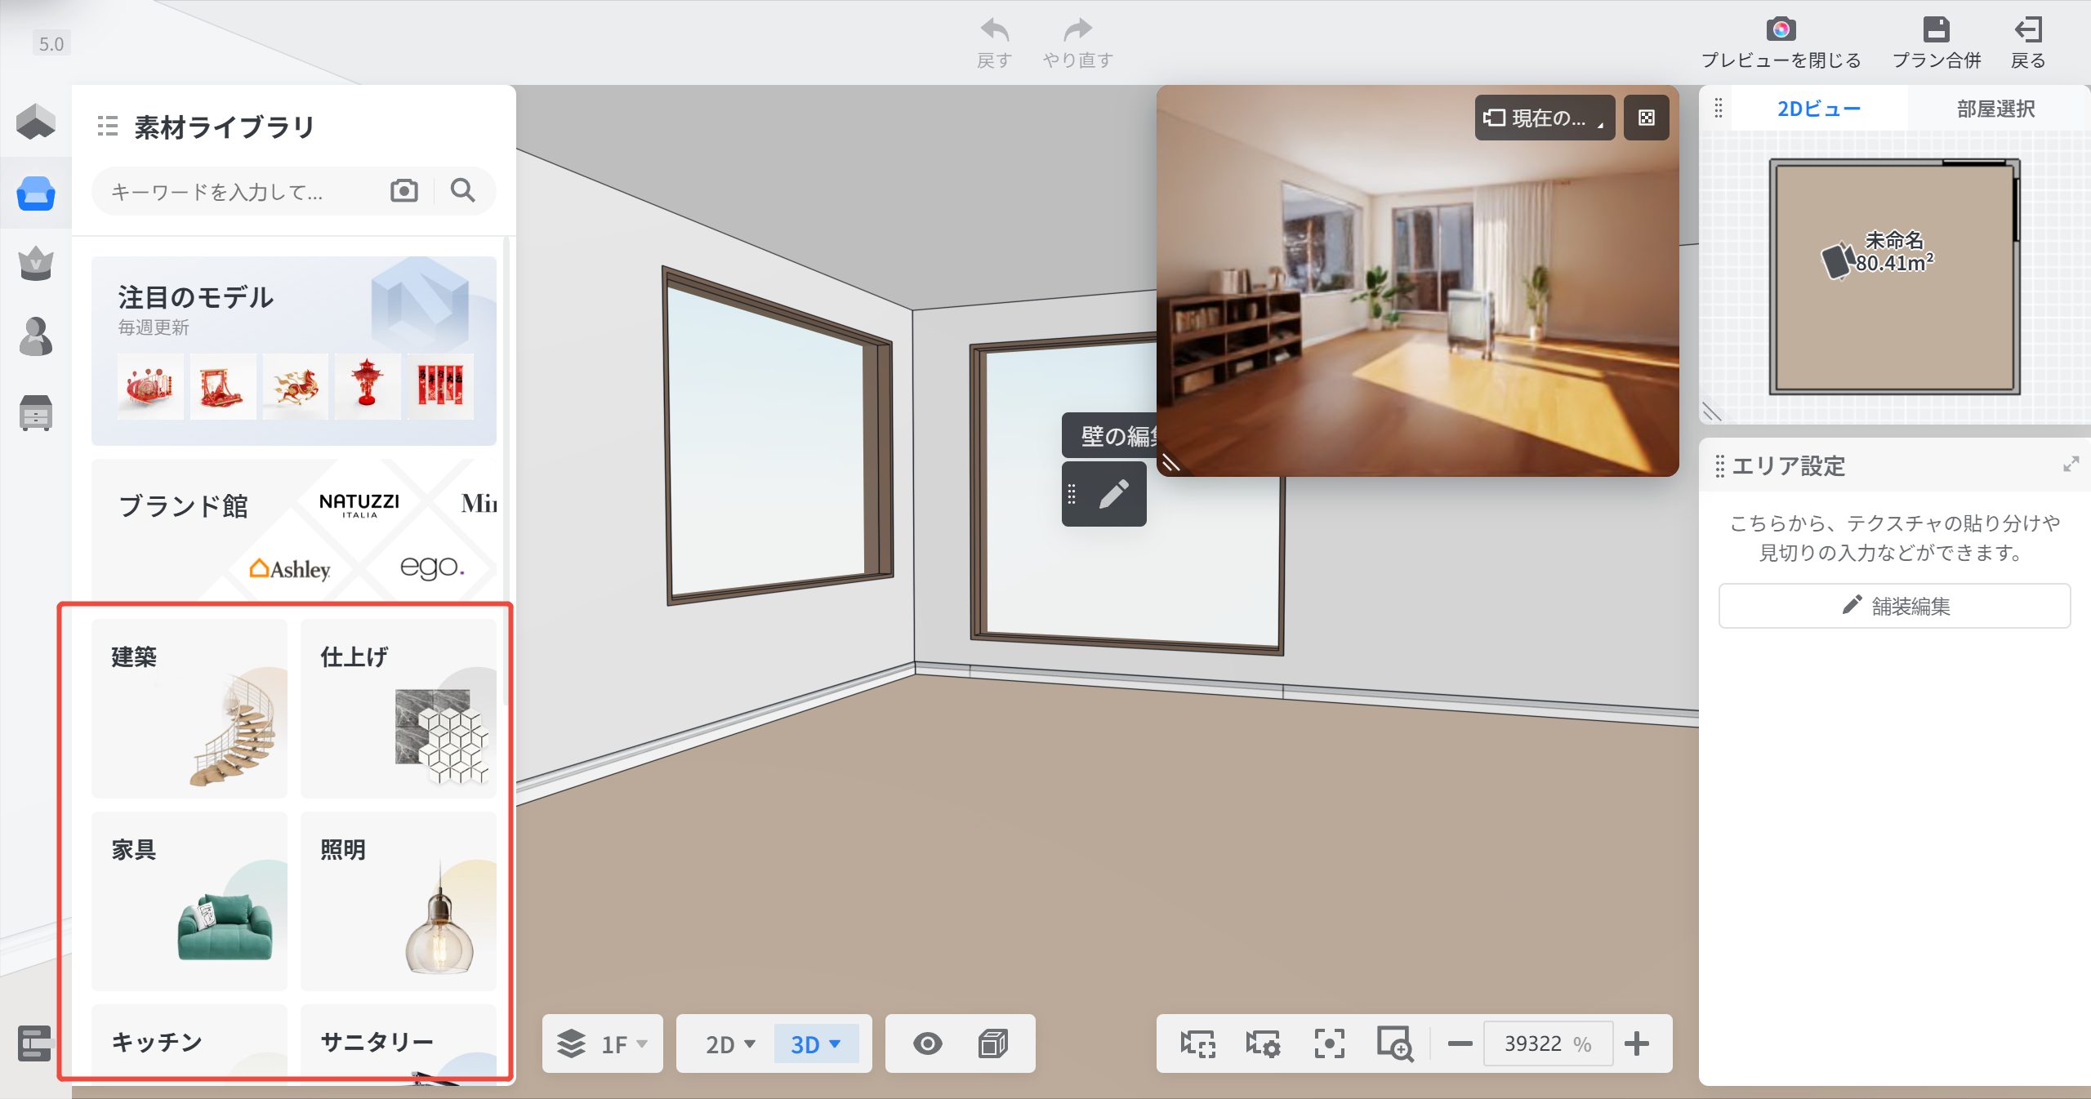Viewport: 2091px width, 1099px height.
Task: Click the pencil wall edit icon
Action: (1113, 494)
